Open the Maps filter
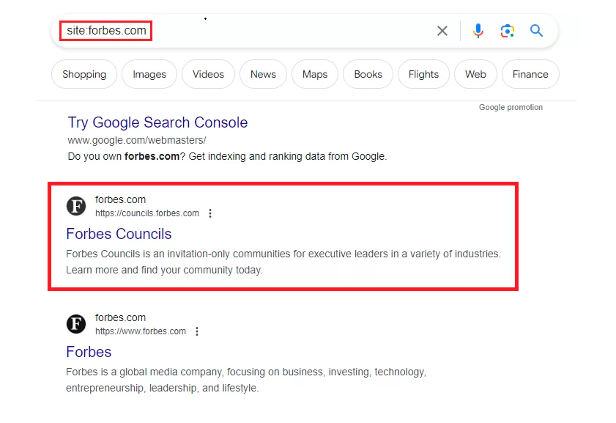616x423 pixels. click(x=315, y=74)
